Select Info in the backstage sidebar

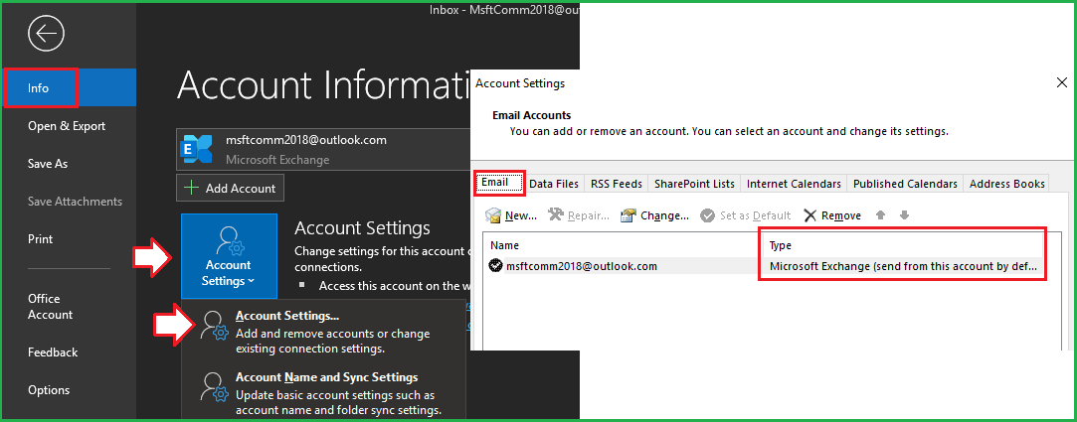coord(68,87)
